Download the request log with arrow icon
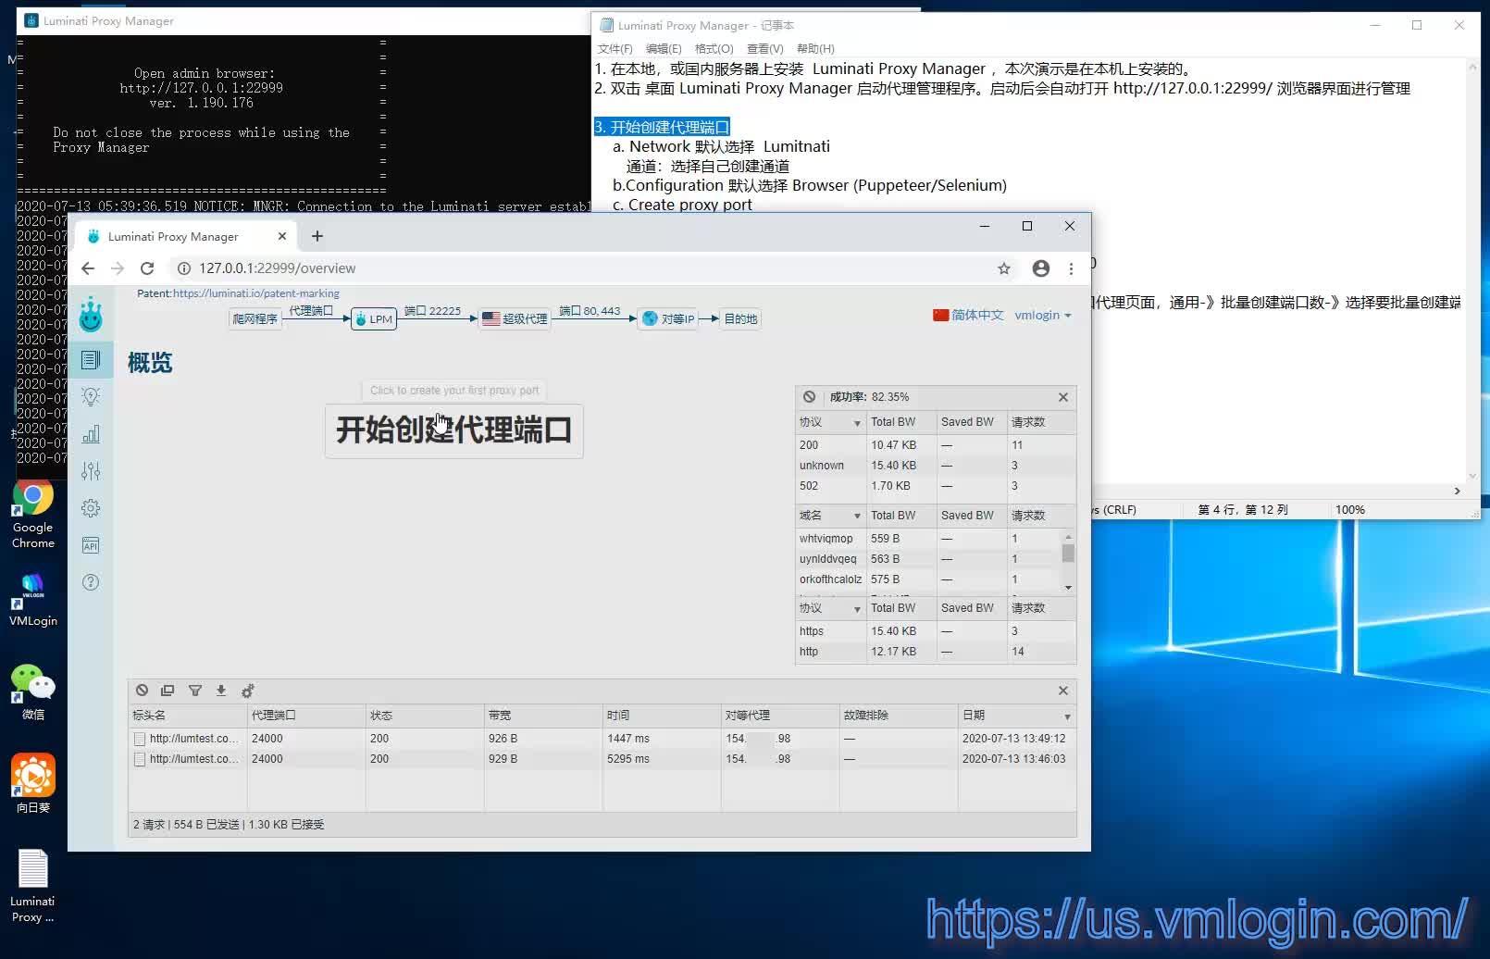 tap(221, 691)
